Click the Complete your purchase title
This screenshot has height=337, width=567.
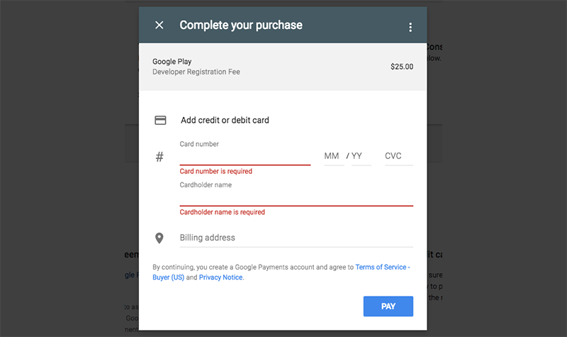pyautogui.click(x=241, y=25)
